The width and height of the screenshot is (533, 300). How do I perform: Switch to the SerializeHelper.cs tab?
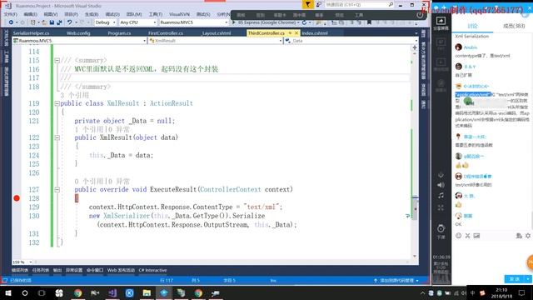(x=32, y=33)
